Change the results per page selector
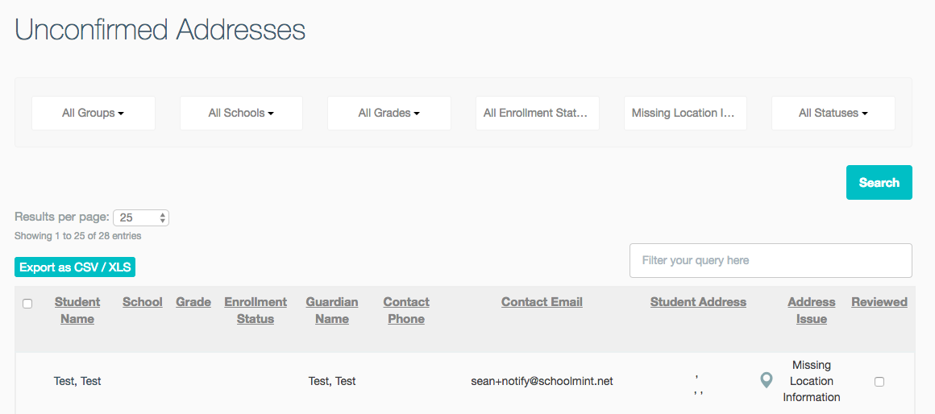The width and height of the screenshot is (935, 414). coord(141,217)
